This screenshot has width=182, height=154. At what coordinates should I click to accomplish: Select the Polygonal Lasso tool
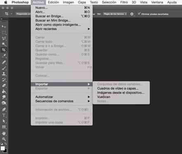(x=4, y=38)
